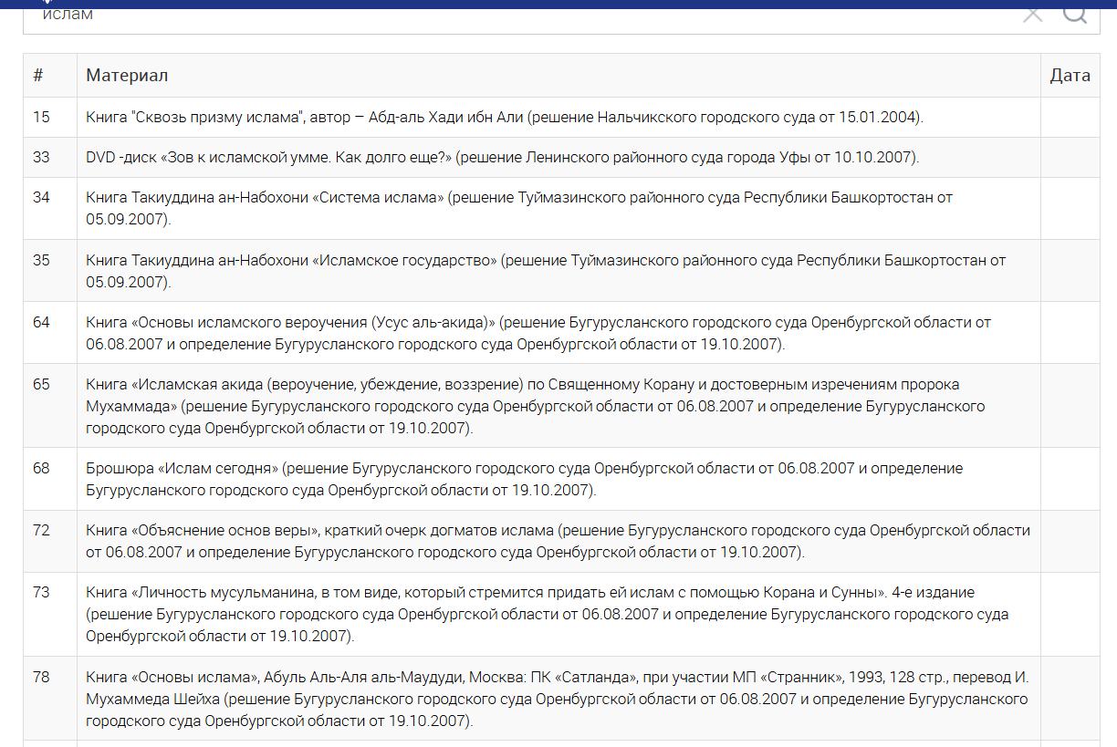Click the book entry "Основы ислама"
The width and height of the screenshot is (1117, 747).
coord(558,698)
